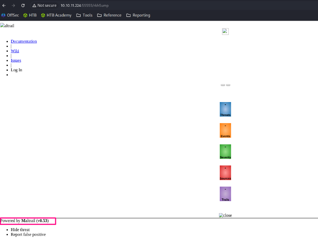Click the green Severity tile
Viewport: 318px width, 239px height.
[x=225, y=152]
